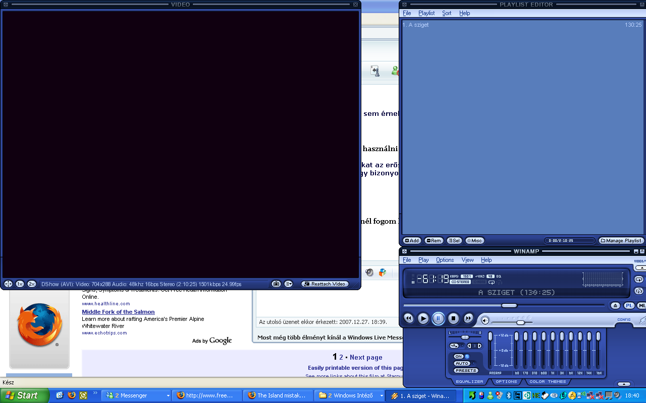Switch to 'The Island mistakes' Firefox taskbar button
This screenshot has height=403, width=646.
coord(278,395)
